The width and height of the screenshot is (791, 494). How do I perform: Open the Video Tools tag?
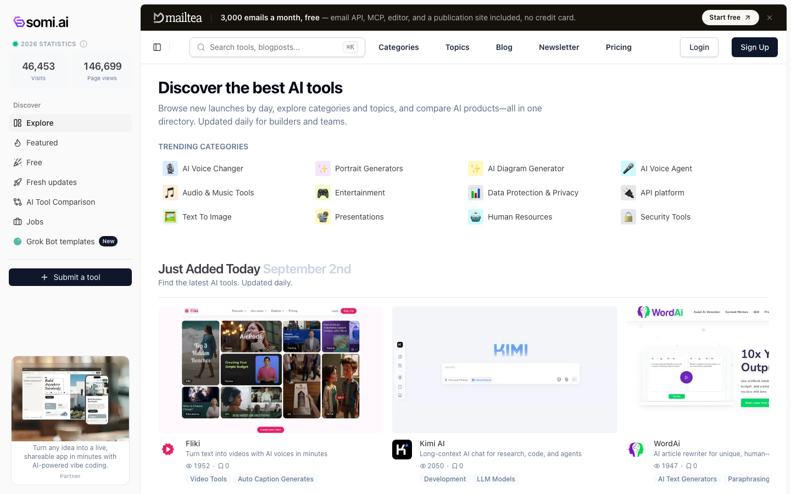pyautogui.click(x=208, y=479)
